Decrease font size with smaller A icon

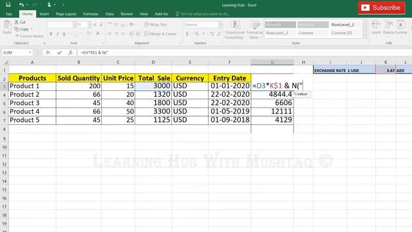101,24
